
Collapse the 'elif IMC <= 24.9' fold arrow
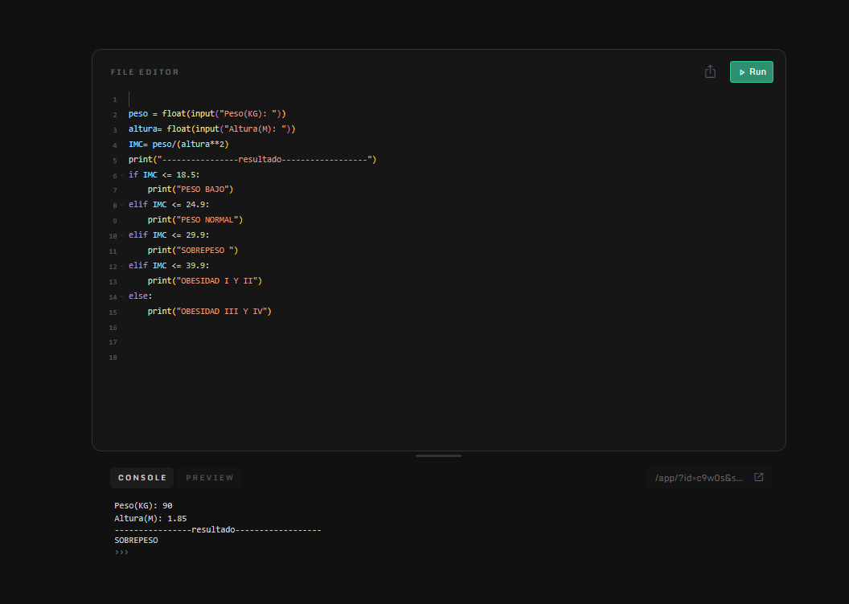click(122, 206)
